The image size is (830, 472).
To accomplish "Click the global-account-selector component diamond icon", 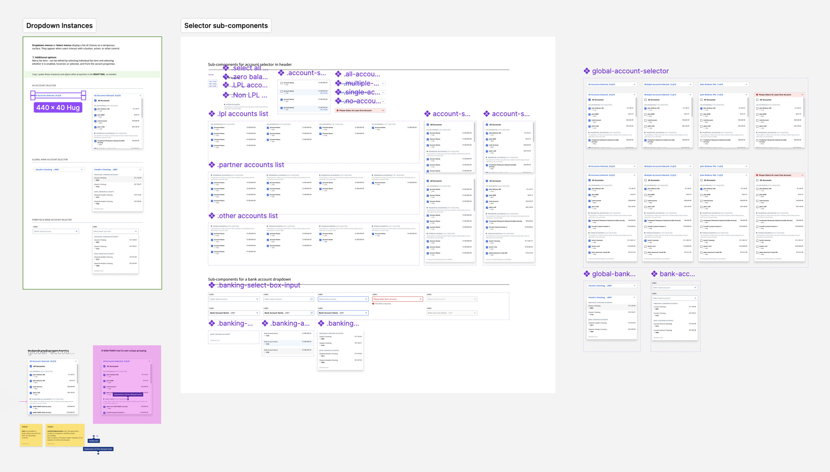I will click(586, 71).
